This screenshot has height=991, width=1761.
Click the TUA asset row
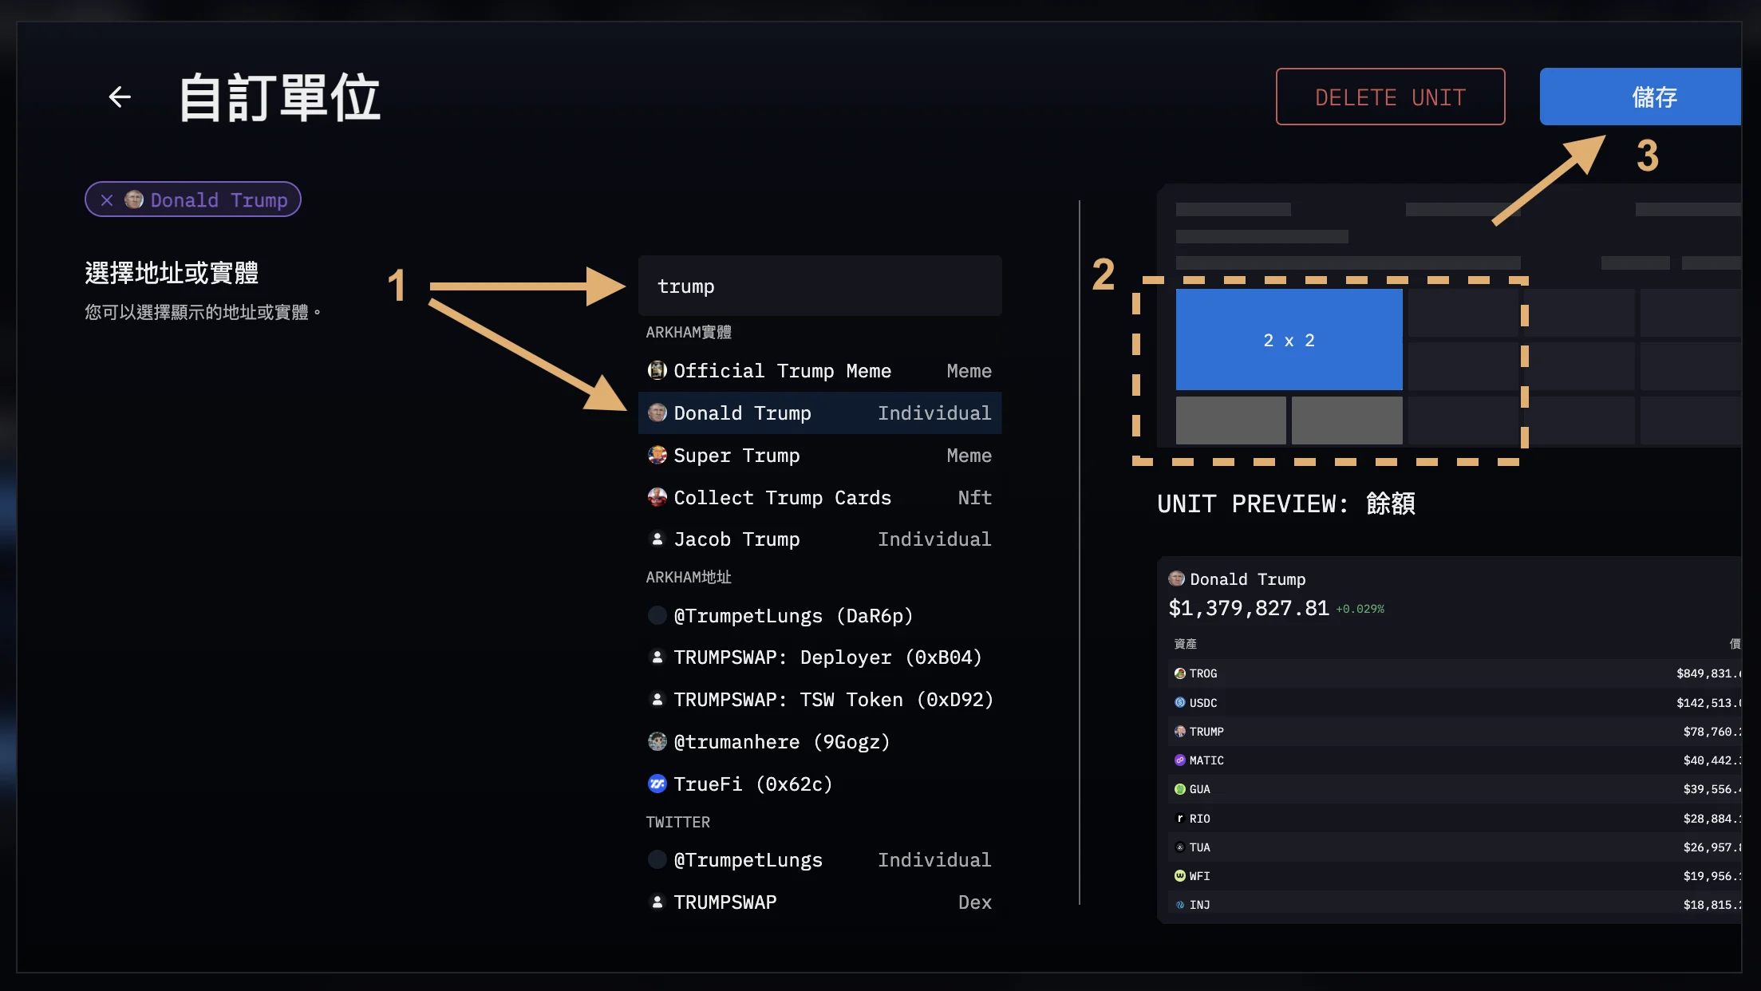point(1455,847)
